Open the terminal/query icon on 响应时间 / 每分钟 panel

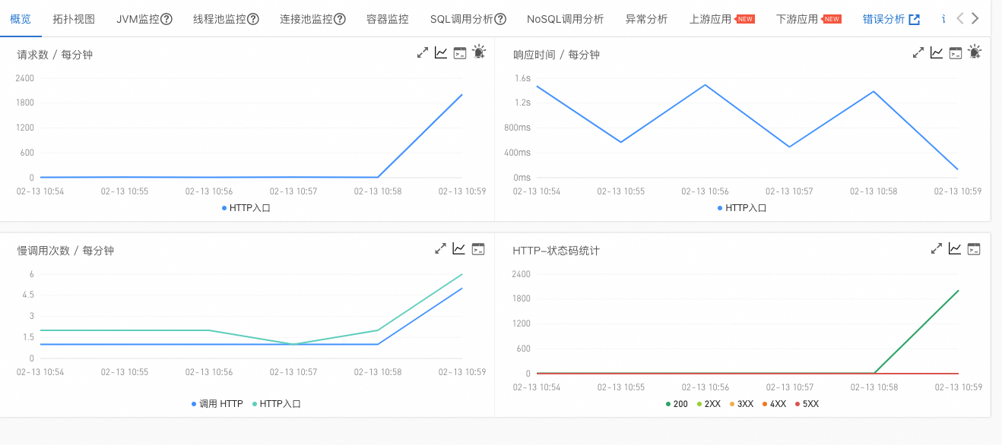point(956,52)
